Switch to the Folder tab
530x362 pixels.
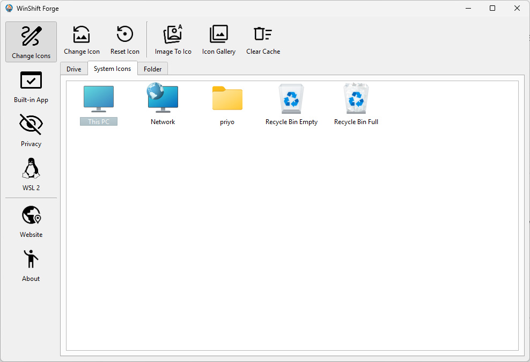pyautogui.click(x=153, y=69)
